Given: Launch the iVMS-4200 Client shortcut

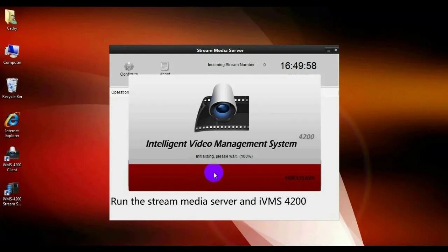Looking at the screenshot, I should pyautogui.click(x=12, y=159).
